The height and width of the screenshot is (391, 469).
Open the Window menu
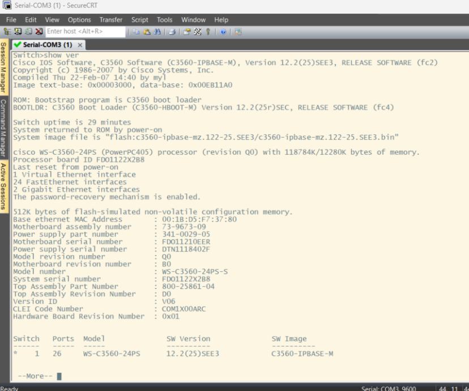(x=193, y=20)
